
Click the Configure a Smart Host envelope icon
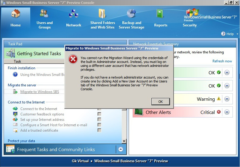(15, 125)
